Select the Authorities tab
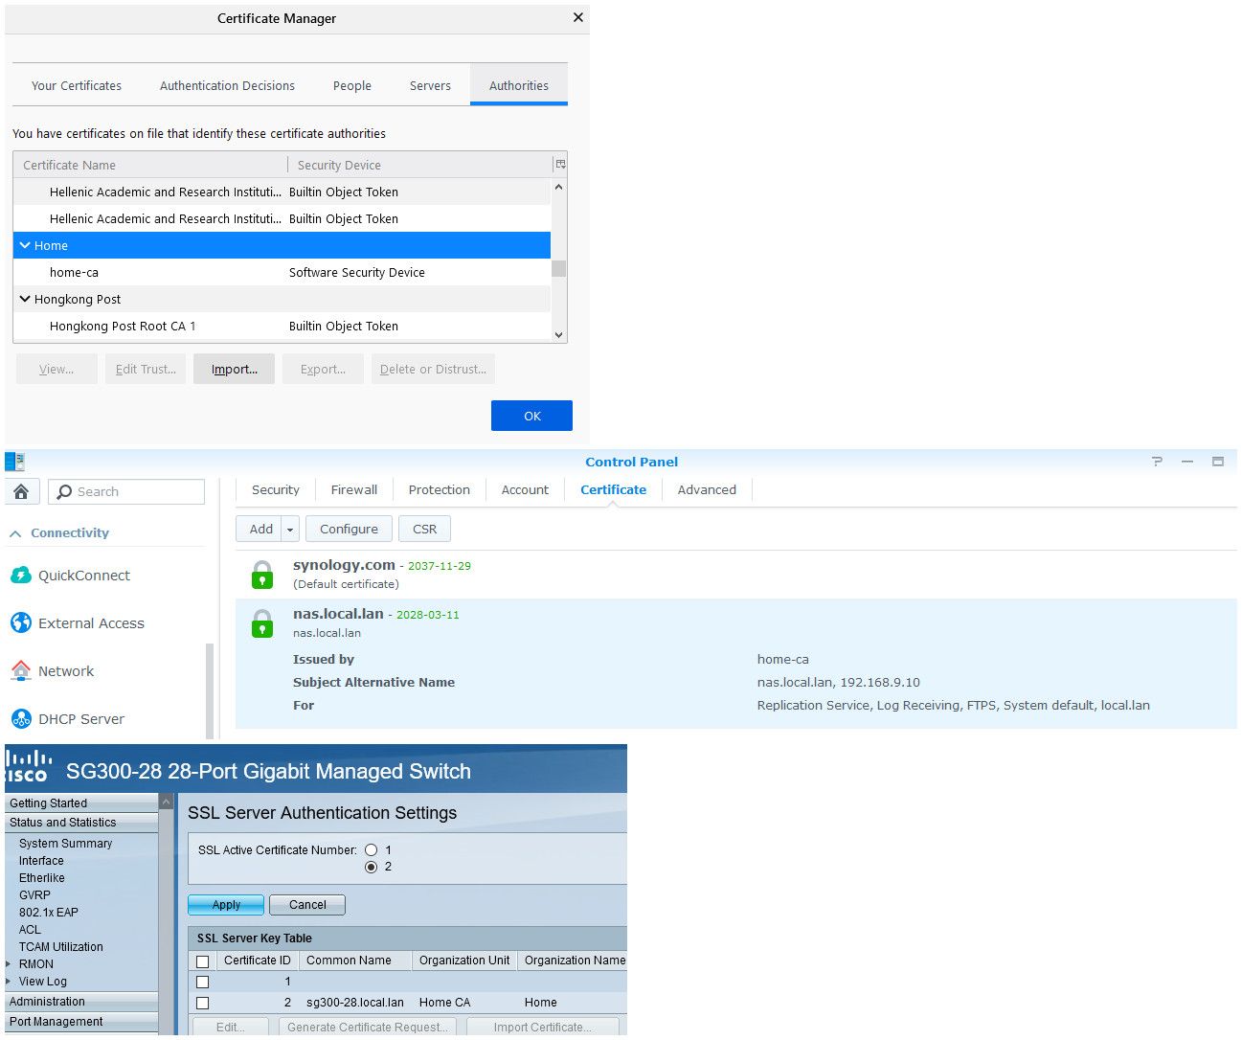Image resolution: width=1242 pixels, height=1040 pixels. pos(519,85)
